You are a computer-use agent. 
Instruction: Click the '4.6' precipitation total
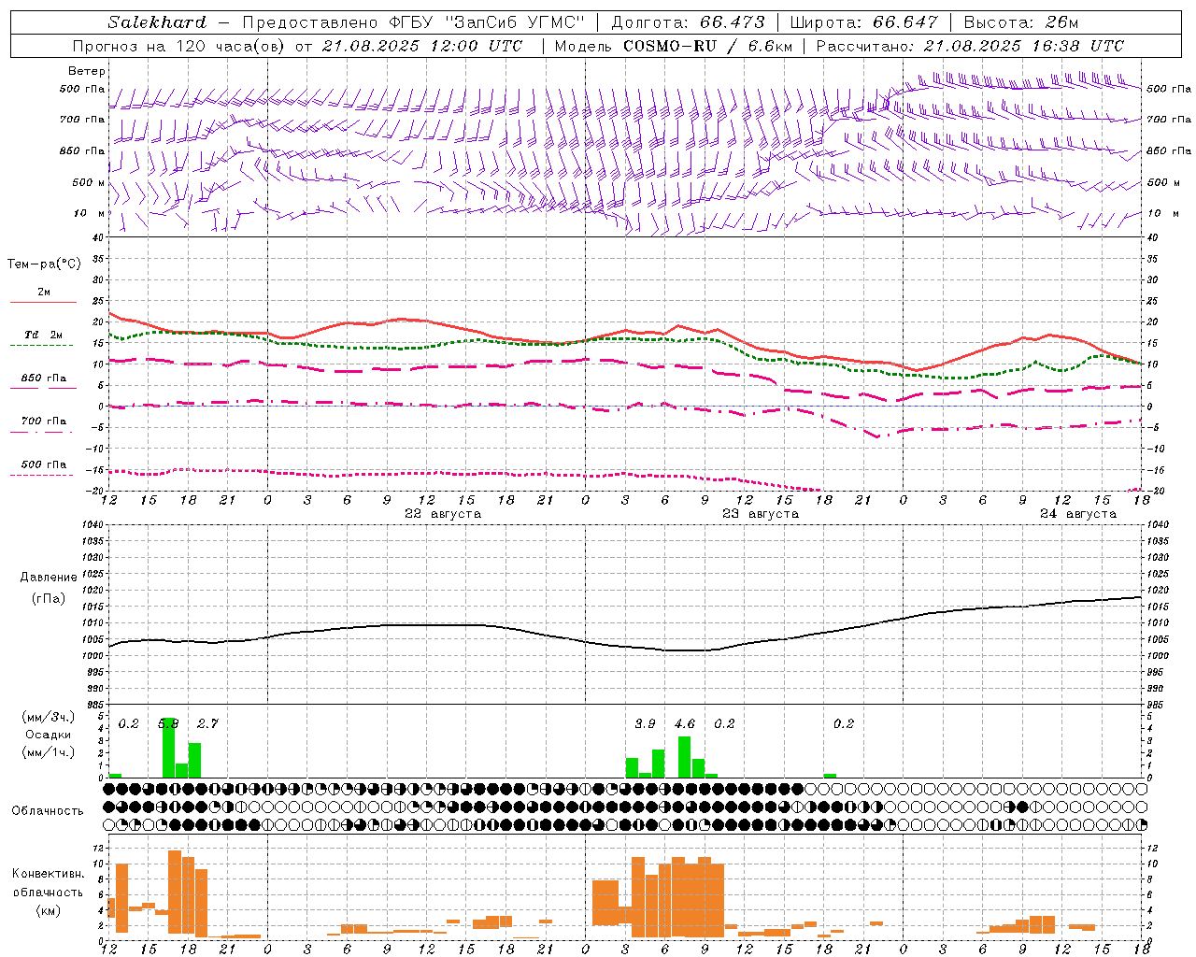pyautogui.click(x=685, y=723)
